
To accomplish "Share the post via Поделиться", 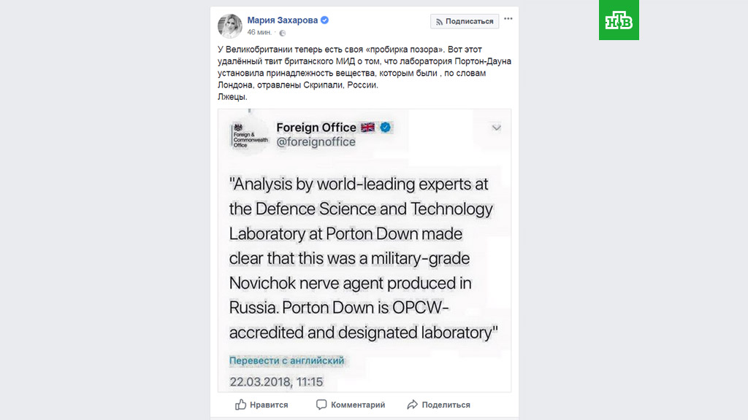I will [x=438, y=405].
